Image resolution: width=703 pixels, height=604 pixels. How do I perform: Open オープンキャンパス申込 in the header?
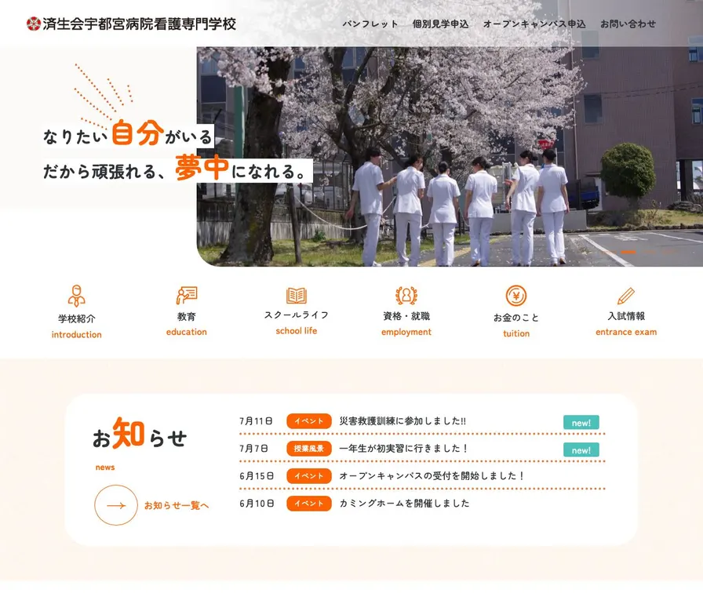click(x=534, y=24)
